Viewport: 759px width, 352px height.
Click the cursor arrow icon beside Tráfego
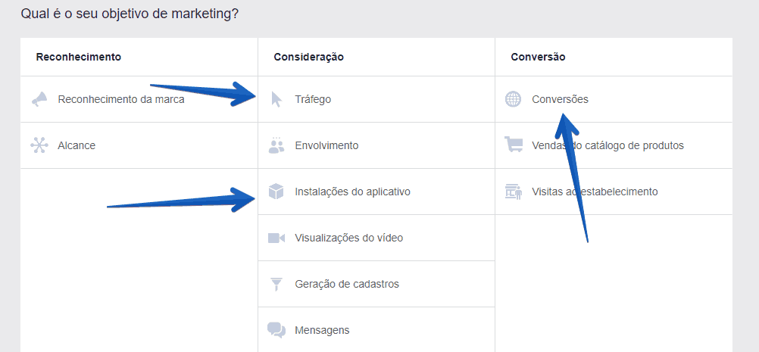point(276,100)
